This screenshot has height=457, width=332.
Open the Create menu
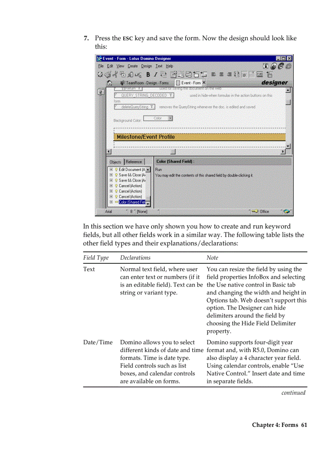pos(133,66)
